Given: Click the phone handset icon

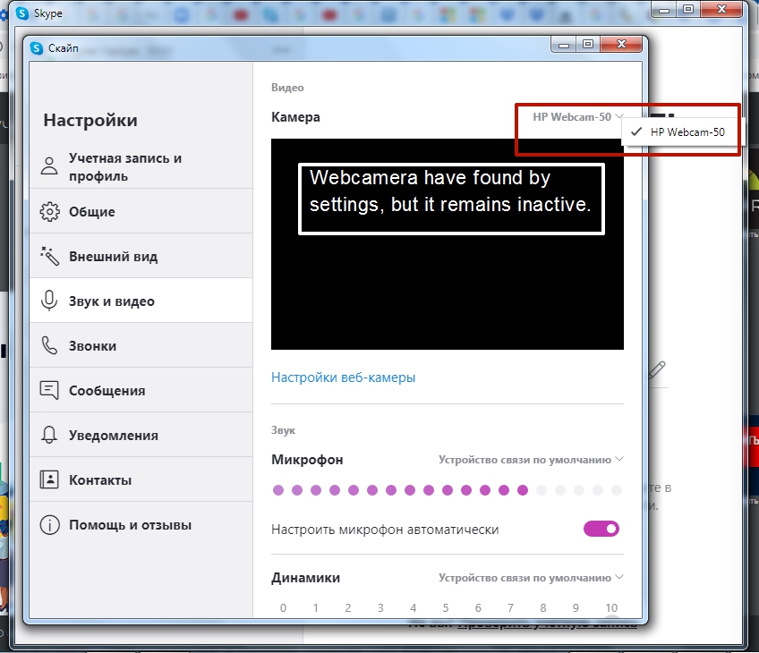Looking at the screenshot, I should click(49, 345).
